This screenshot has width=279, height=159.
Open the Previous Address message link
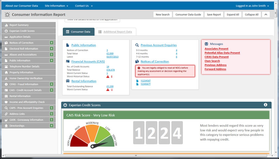pyautogui.click(x=216, y=65)
